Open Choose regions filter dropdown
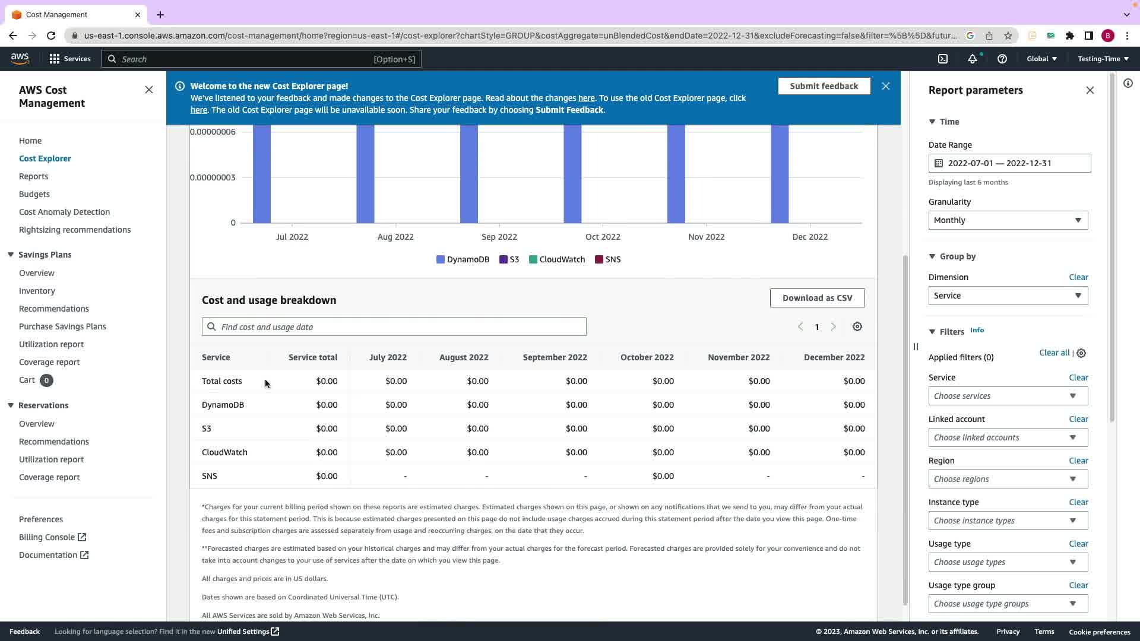1140x641 pixels. [1008, 479]
